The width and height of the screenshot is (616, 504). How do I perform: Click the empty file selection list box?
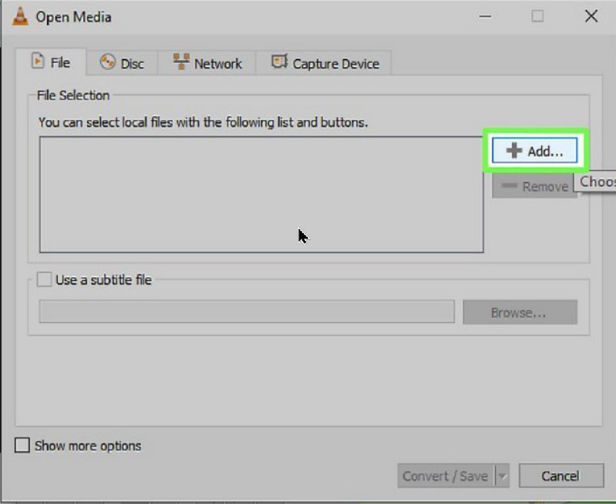coord(261,195)
